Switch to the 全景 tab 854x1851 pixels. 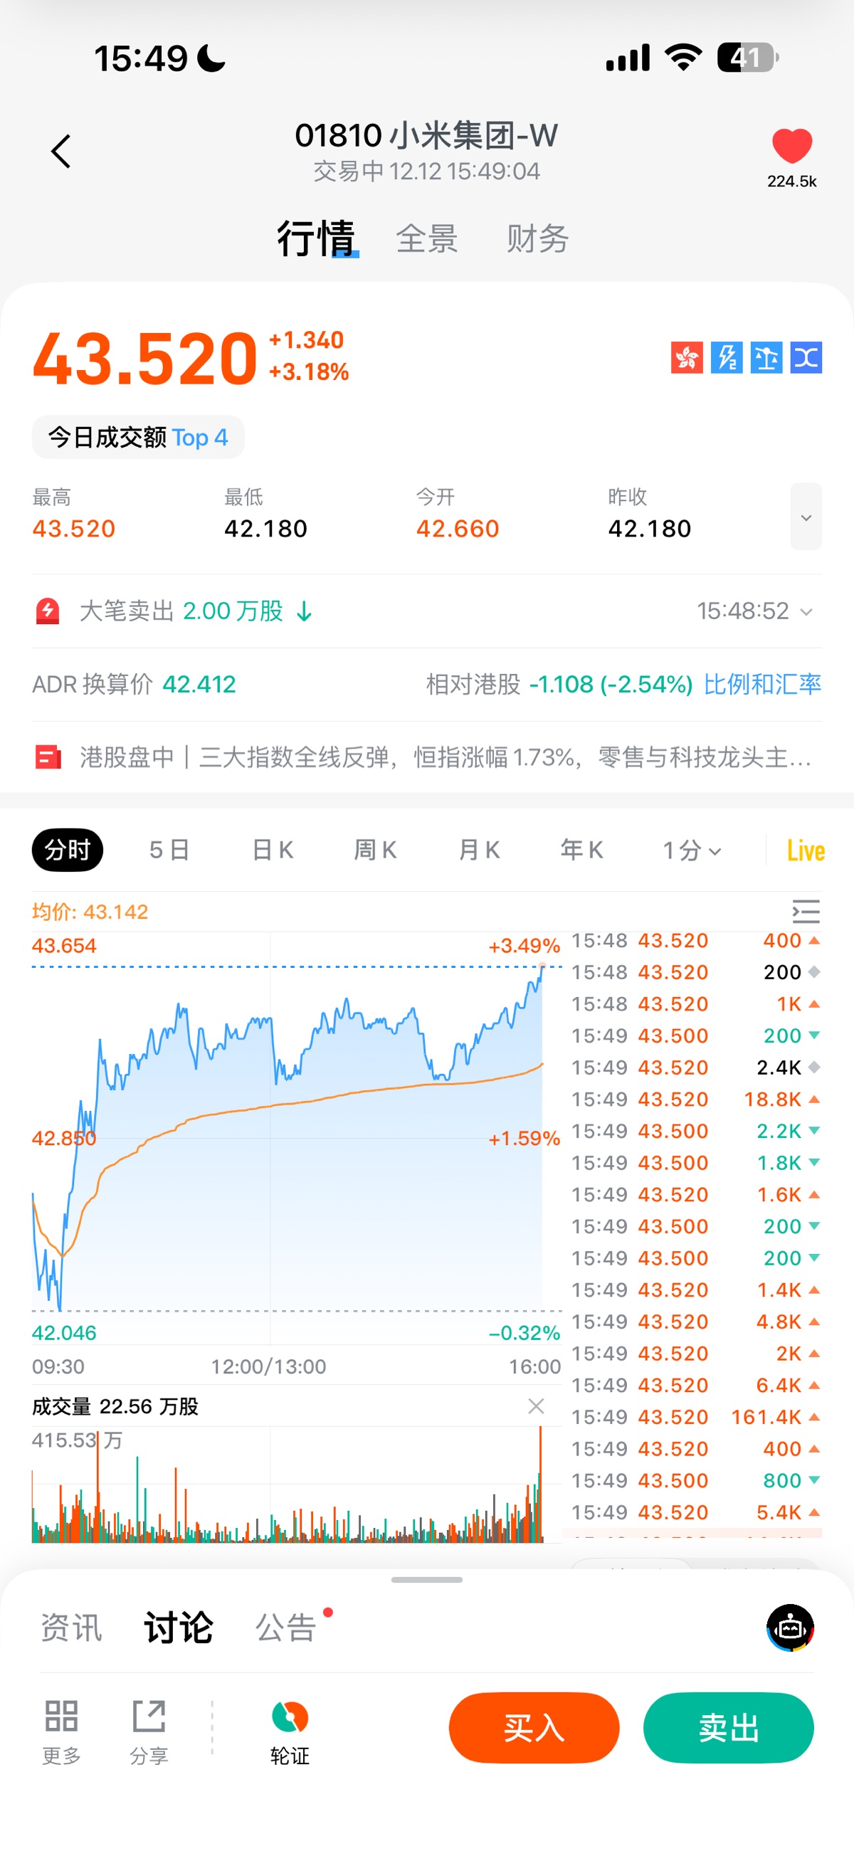426,238
